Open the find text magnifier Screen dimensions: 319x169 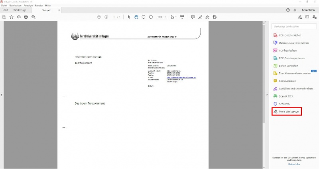coord(33,17)
